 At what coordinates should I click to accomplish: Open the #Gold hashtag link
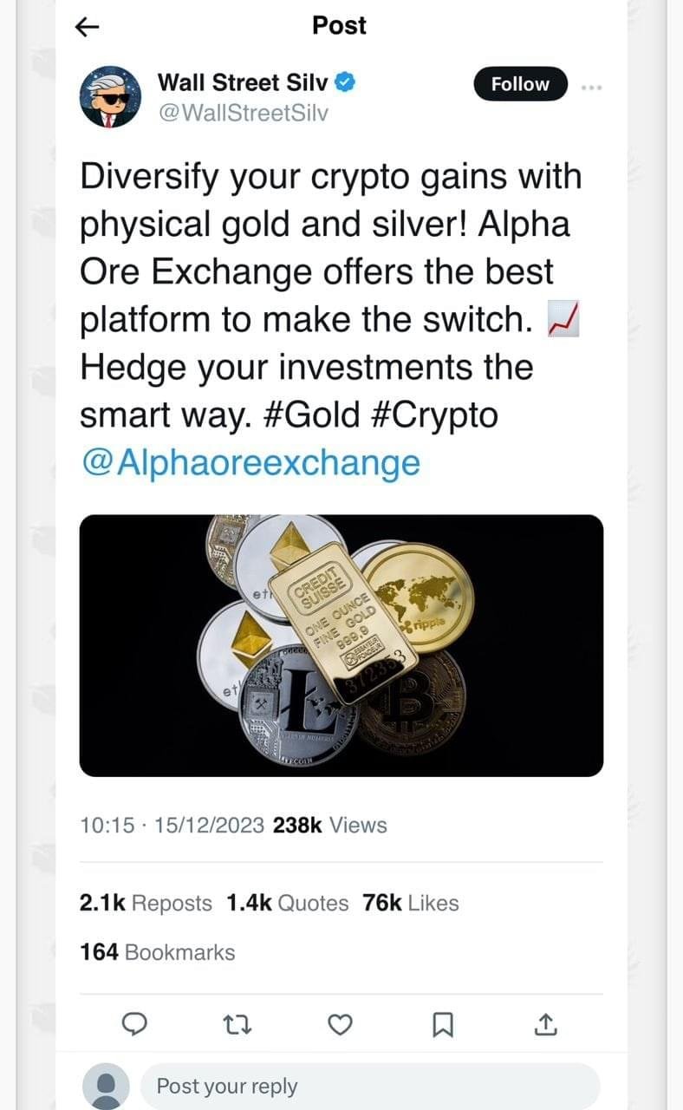tap(308, 415)
